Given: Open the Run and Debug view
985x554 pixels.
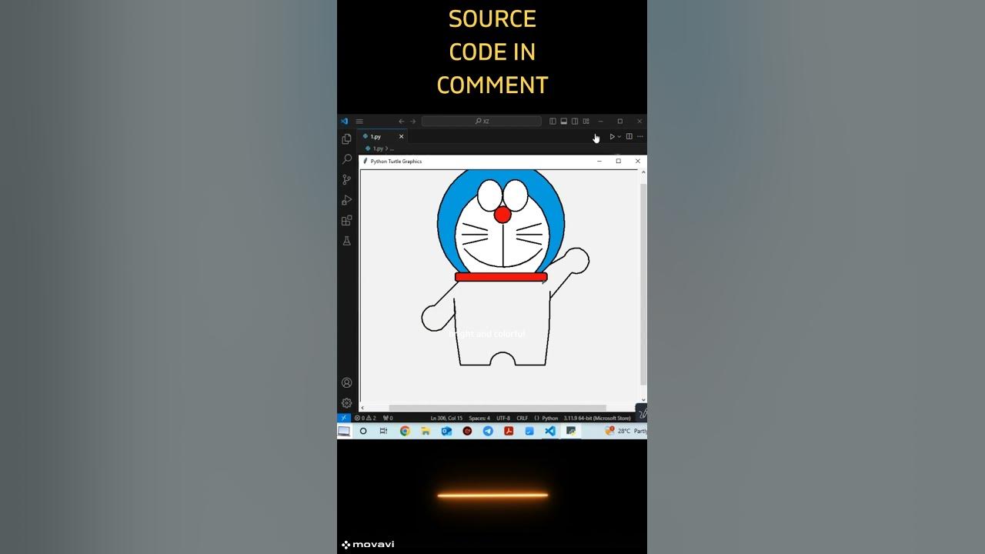Looking at the screenshot, I should tap(346, 200).
